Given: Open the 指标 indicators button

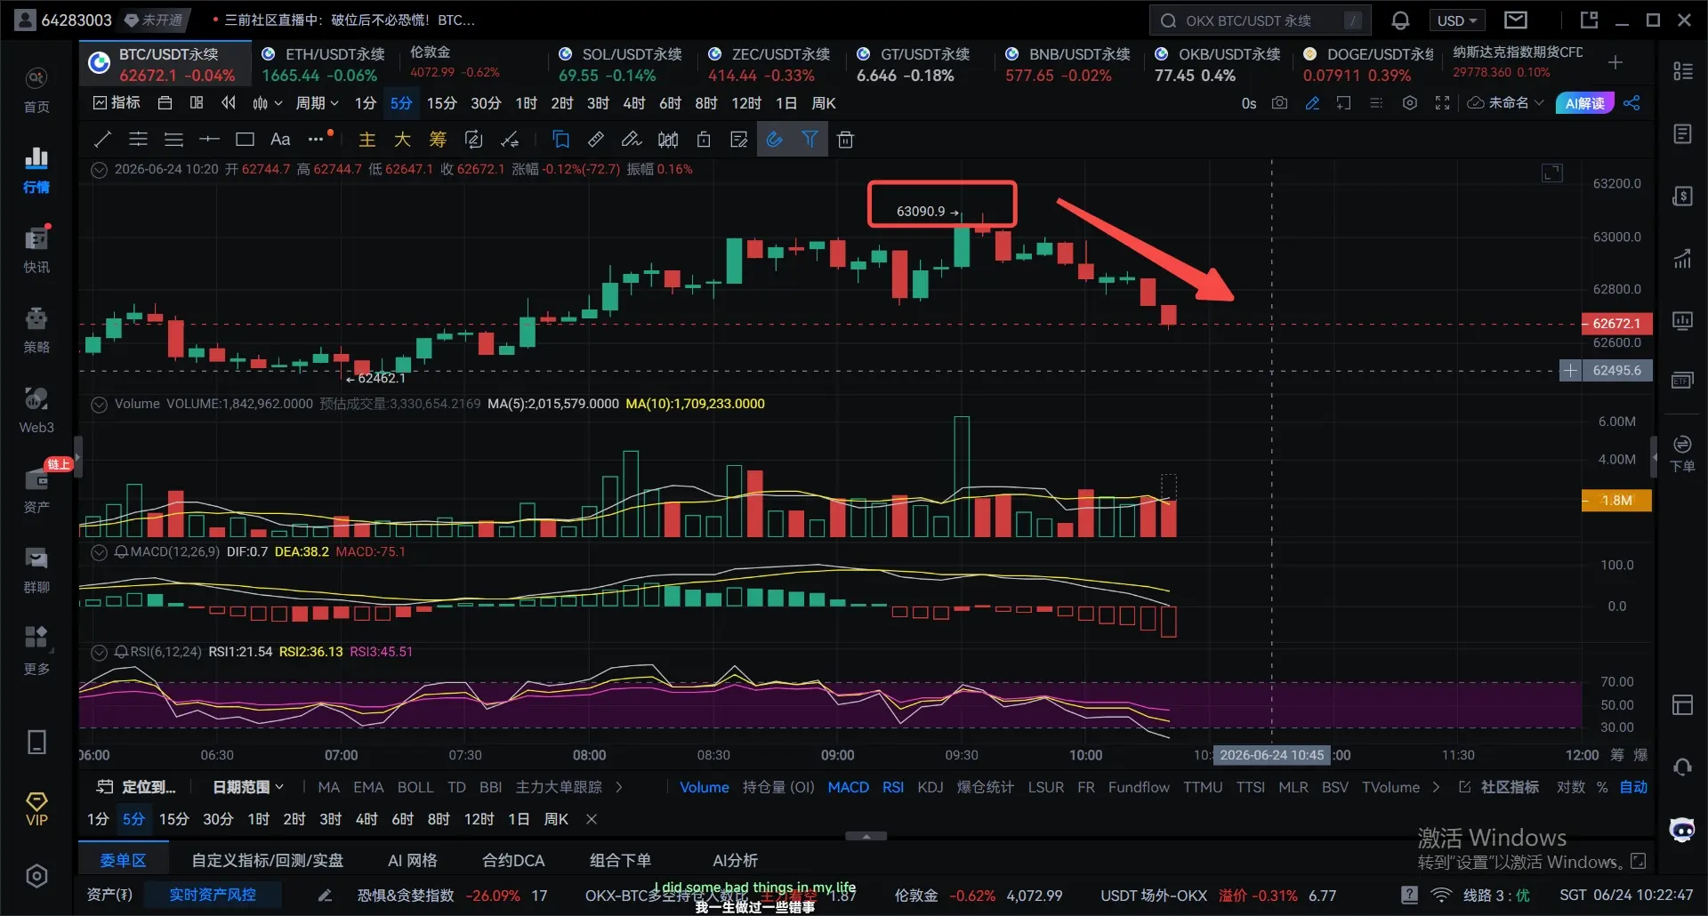Looking at the screenshot, I should (117, 103).
